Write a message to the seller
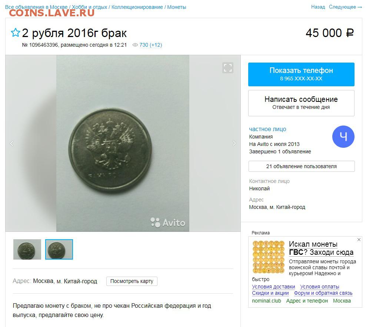This screenshot has height=327, width=366. [x=301, y=103]
